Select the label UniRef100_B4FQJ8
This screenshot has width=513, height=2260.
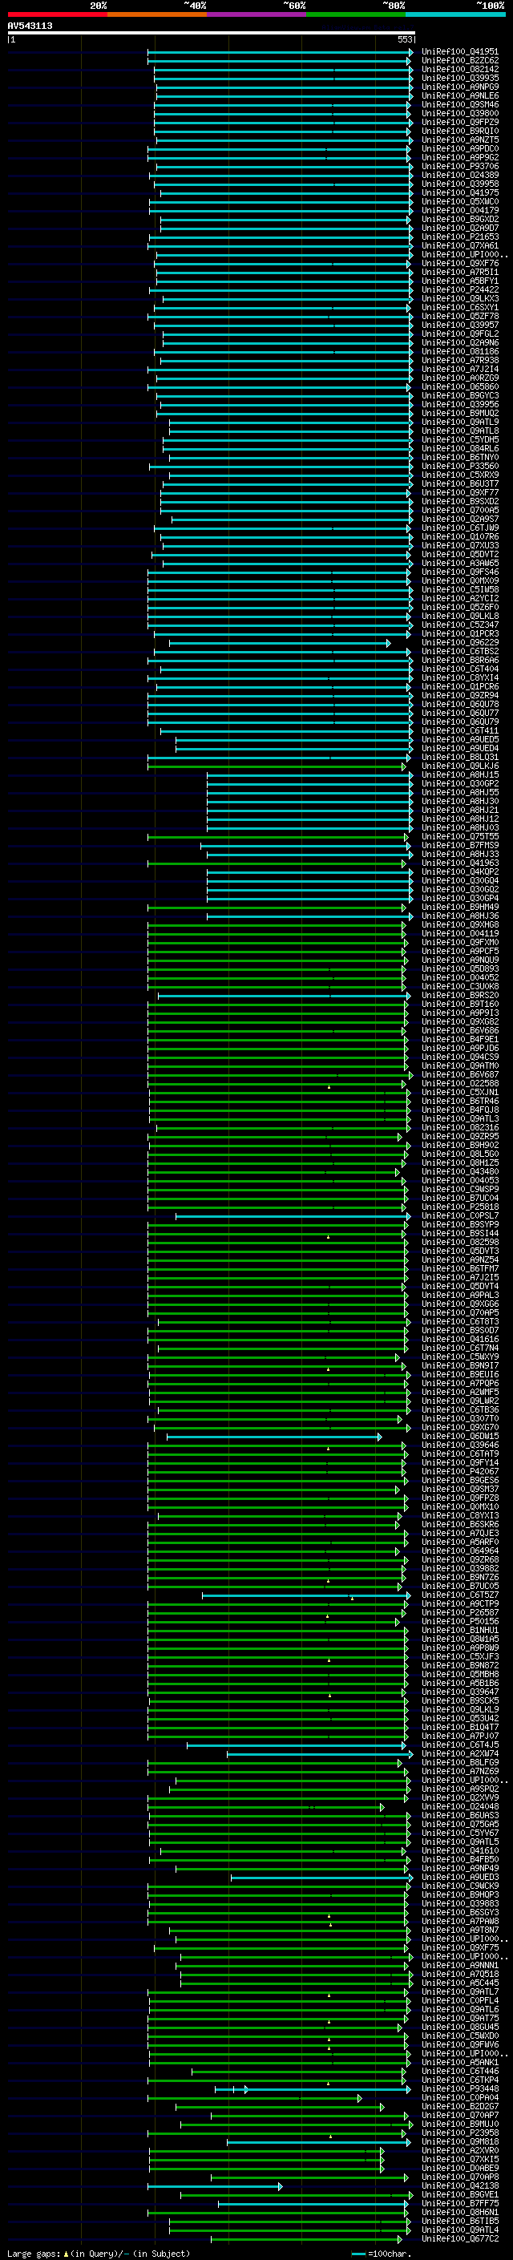coord(460,1110)
